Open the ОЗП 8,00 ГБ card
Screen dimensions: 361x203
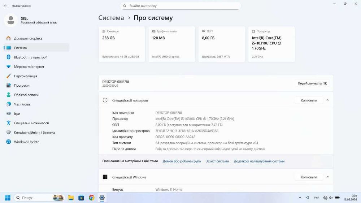click(222, 44)
